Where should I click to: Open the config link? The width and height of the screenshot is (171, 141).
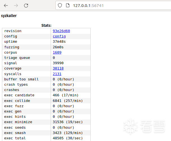point(59,36)
